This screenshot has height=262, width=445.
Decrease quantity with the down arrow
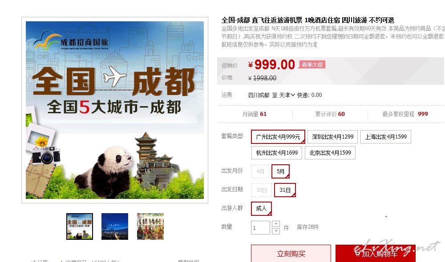[276, 231]
